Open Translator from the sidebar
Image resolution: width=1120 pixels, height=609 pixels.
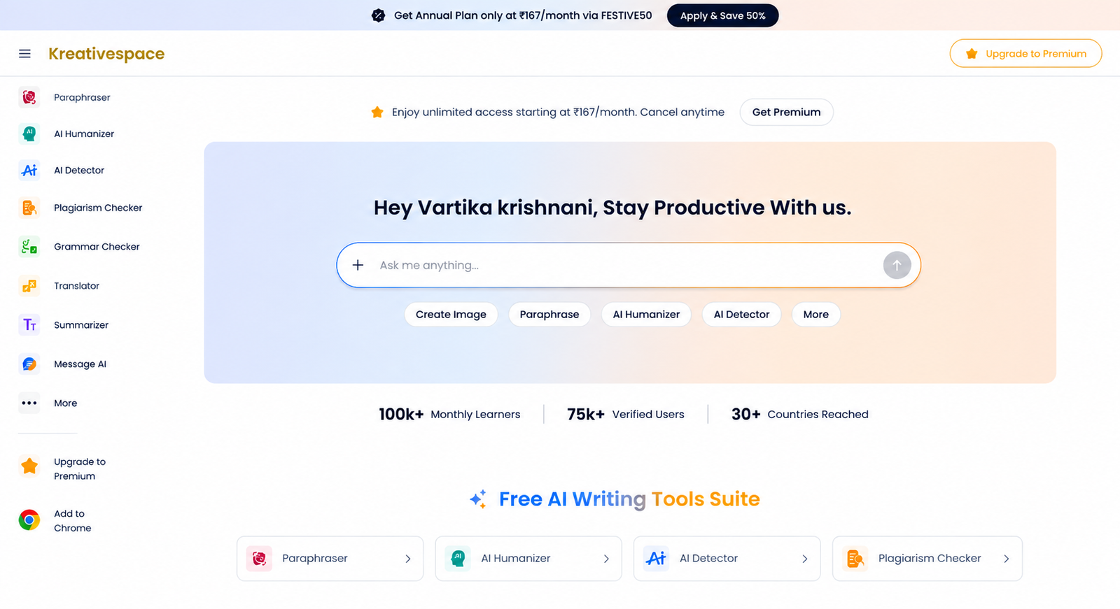click(76, 285)
